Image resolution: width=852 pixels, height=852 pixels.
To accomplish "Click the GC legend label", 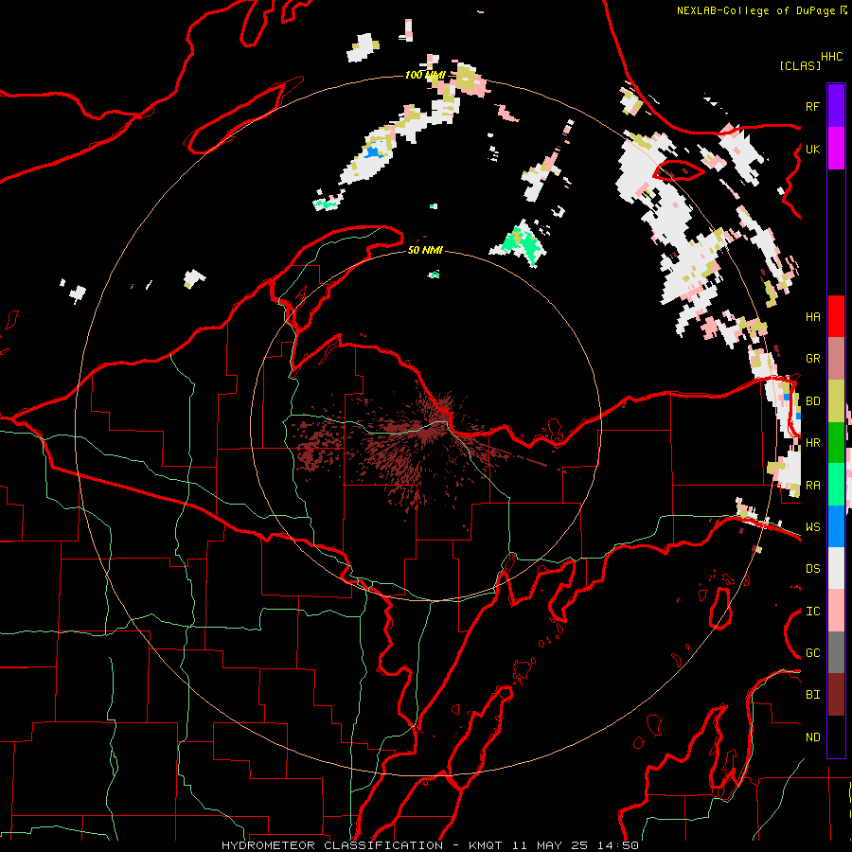I will (x=812, y=652).
